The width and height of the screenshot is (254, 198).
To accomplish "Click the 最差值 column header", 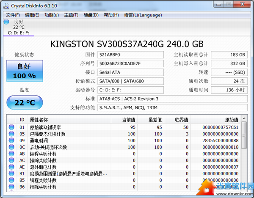I will tap(151, 120).
